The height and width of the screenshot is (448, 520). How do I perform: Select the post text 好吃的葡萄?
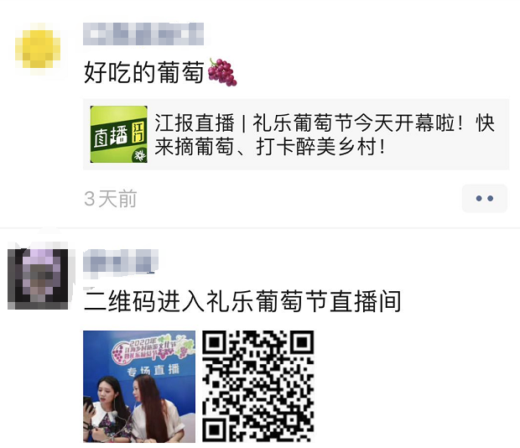[143, 72]
